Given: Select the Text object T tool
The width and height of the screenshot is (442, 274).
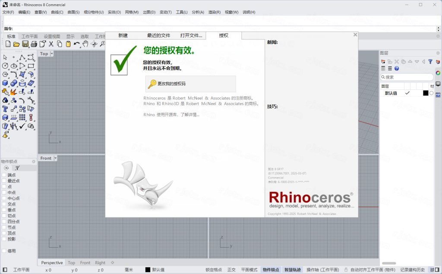Looking at the screenshot, I should pyautogui.click(x=5, y=108).
